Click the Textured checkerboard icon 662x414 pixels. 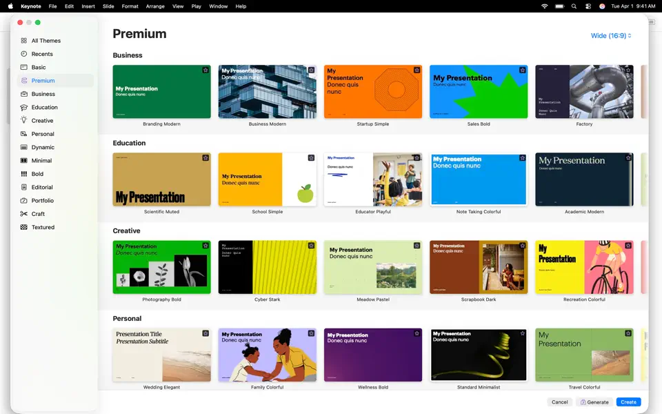coord(24,227)
